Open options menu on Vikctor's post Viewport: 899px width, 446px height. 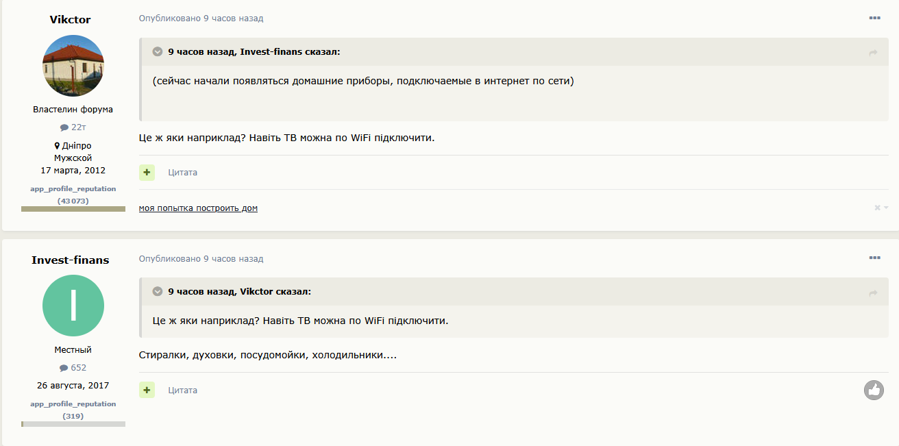pyautogui.click(x=874, y=18)
